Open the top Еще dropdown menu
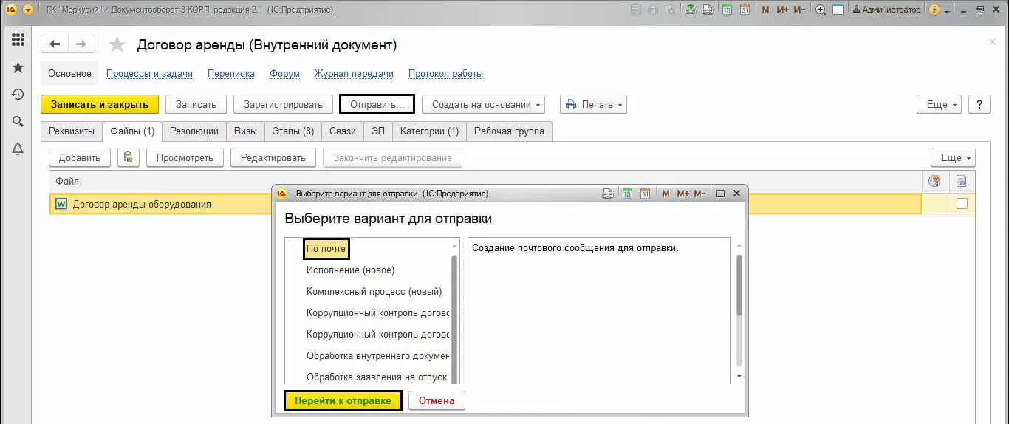 pyautogui.click(x=939, y=105)
